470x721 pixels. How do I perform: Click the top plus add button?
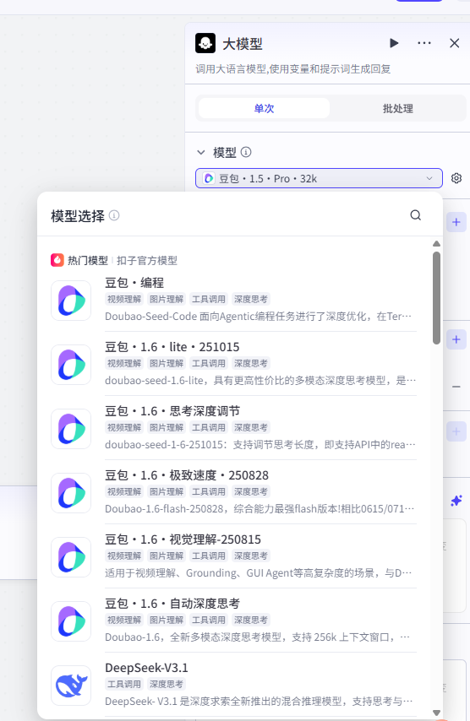456,222
